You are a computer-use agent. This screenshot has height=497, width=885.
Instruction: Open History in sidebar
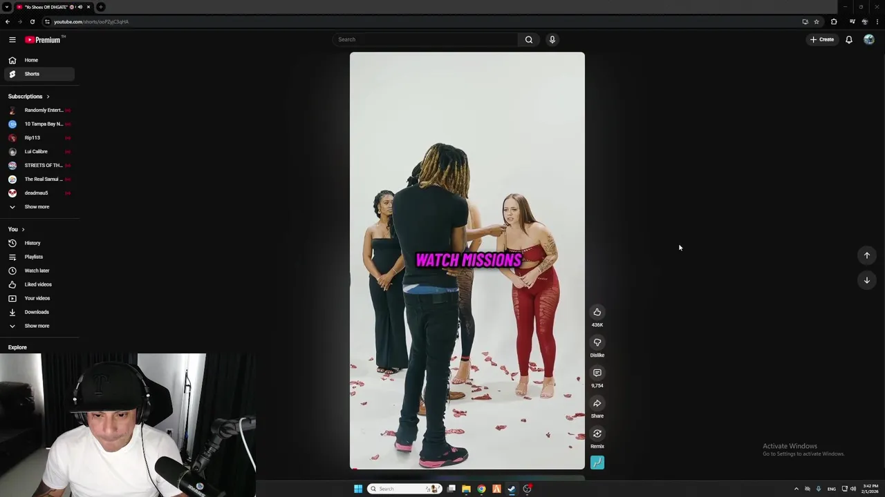(39, 243)
